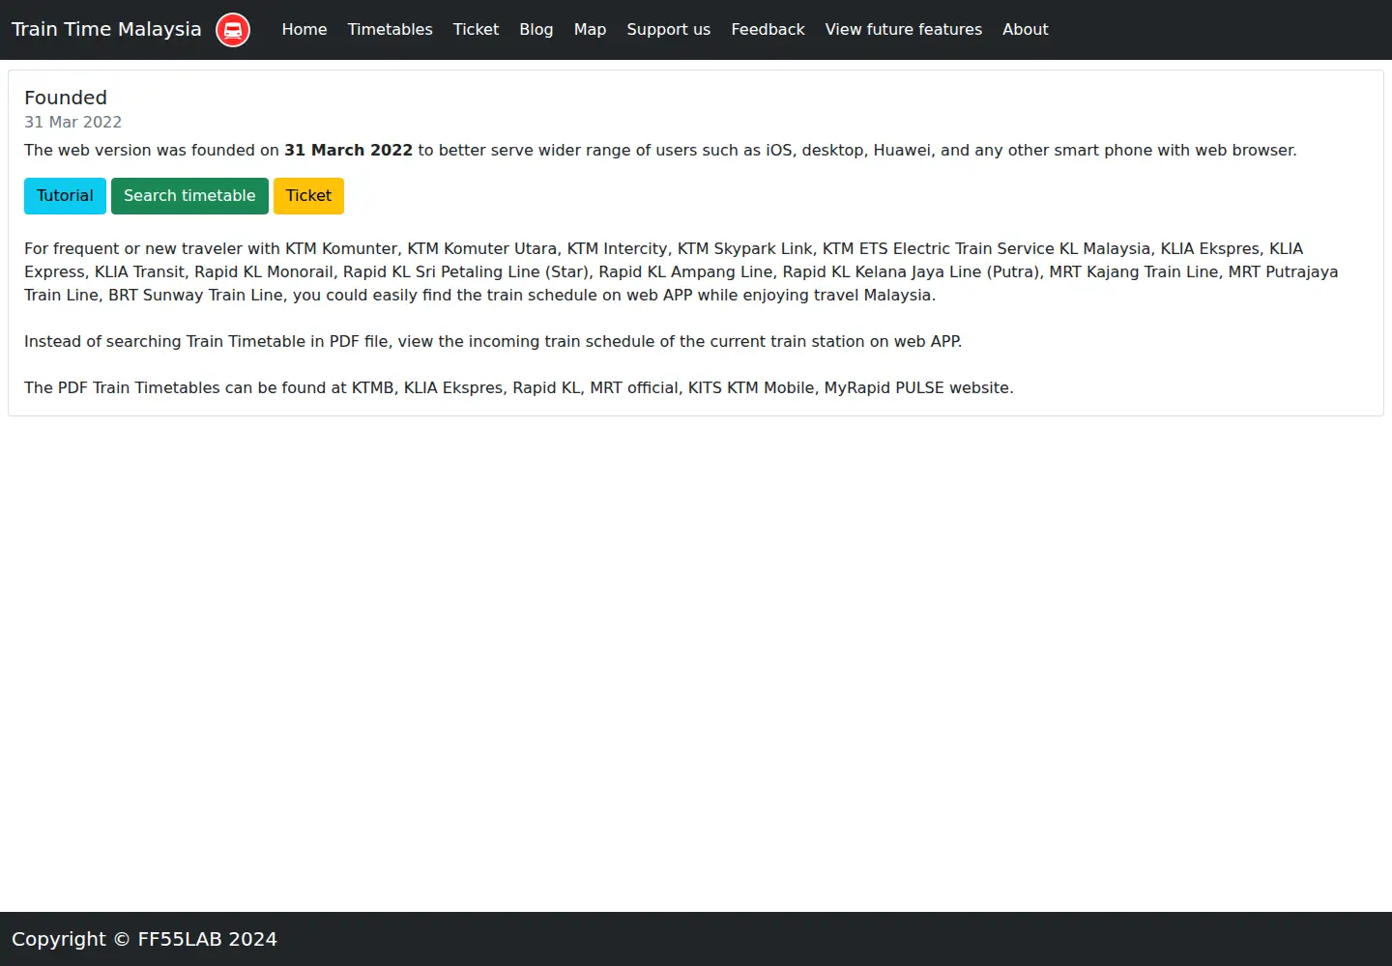The image size is (1392, 966).
Task: Click the green Search timetable button
Action: tap(189, 196)
